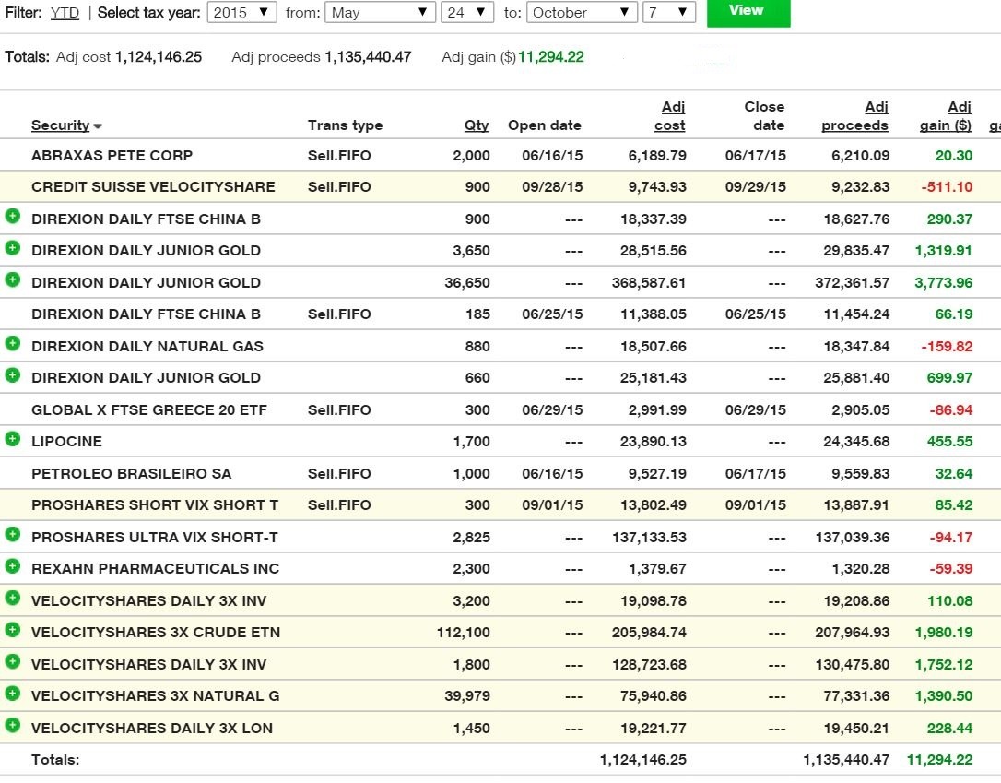Open the to-day dropdown set to 7

(669, 12)
